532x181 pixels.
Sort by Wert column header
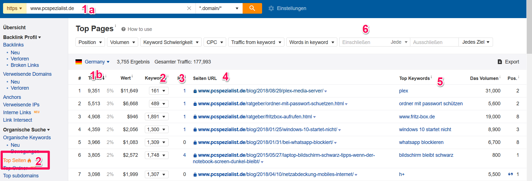click(126, 78)
